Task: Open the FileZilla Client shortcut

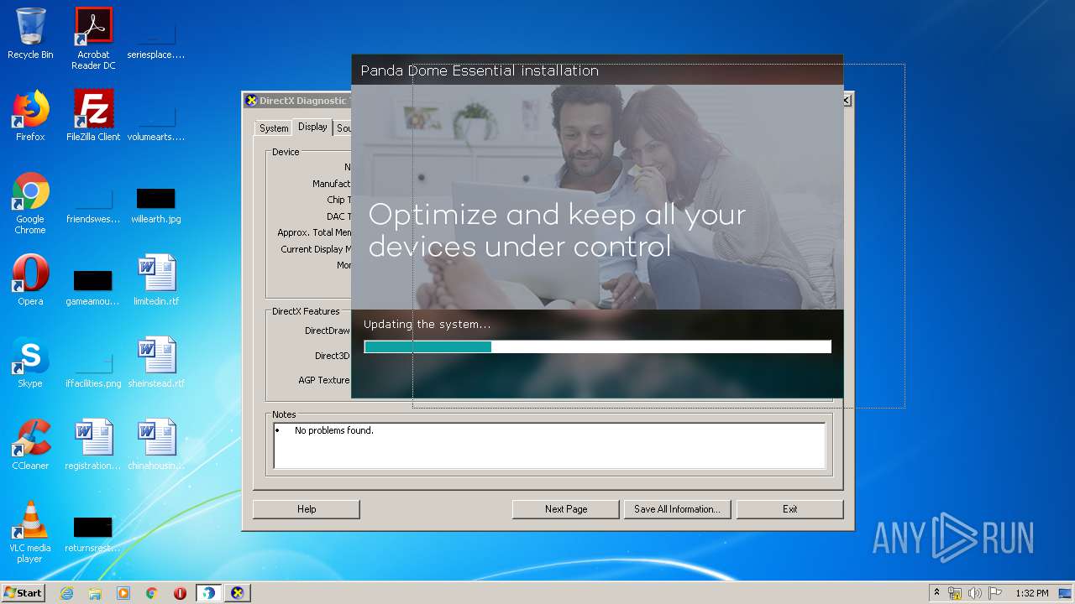Action: point(93,116)
